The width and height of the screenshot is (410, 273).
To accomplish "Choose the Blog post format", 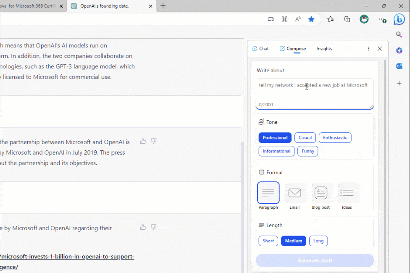I will click(321, 196).
